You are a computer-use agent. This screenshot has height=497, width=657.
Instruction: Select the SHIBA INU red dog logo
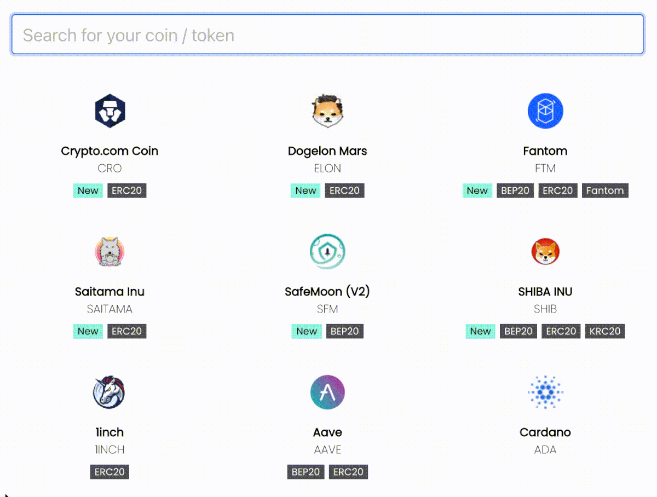point(545,252)
